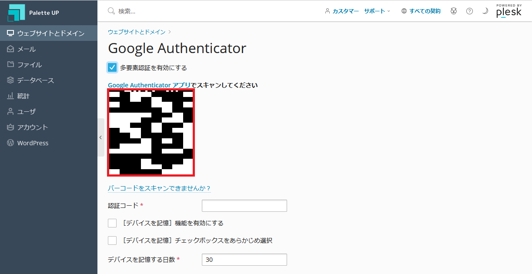Click the person icon beside ユーザ
Screen dimensions: 532x274
point(10,111)
